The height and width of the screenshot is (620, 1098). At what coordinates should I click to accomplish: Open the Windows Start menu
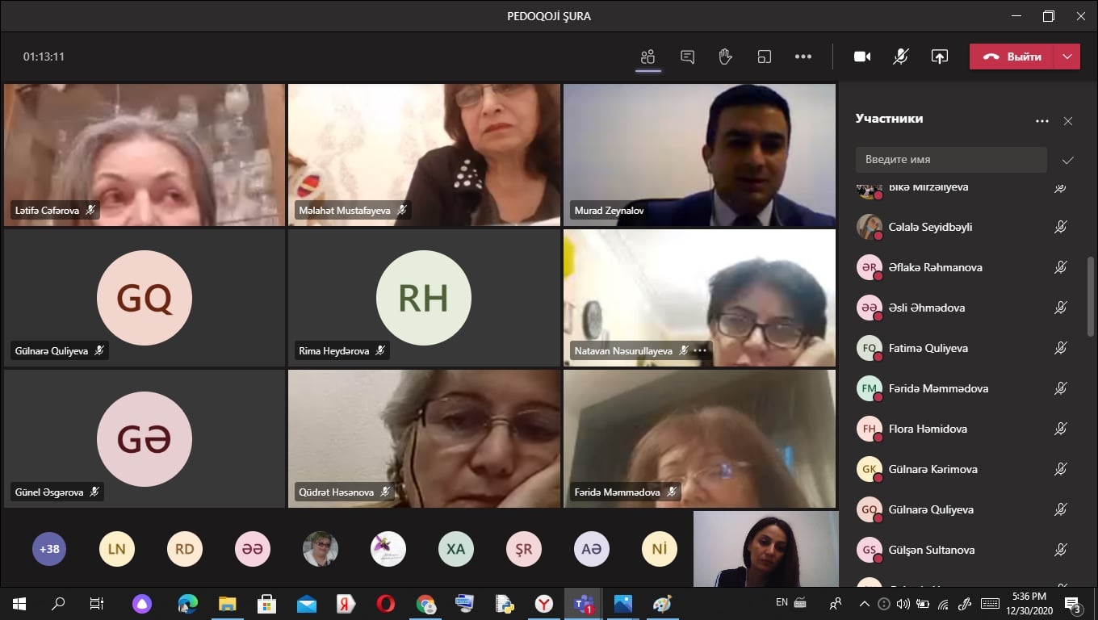(x=19, y=603)
